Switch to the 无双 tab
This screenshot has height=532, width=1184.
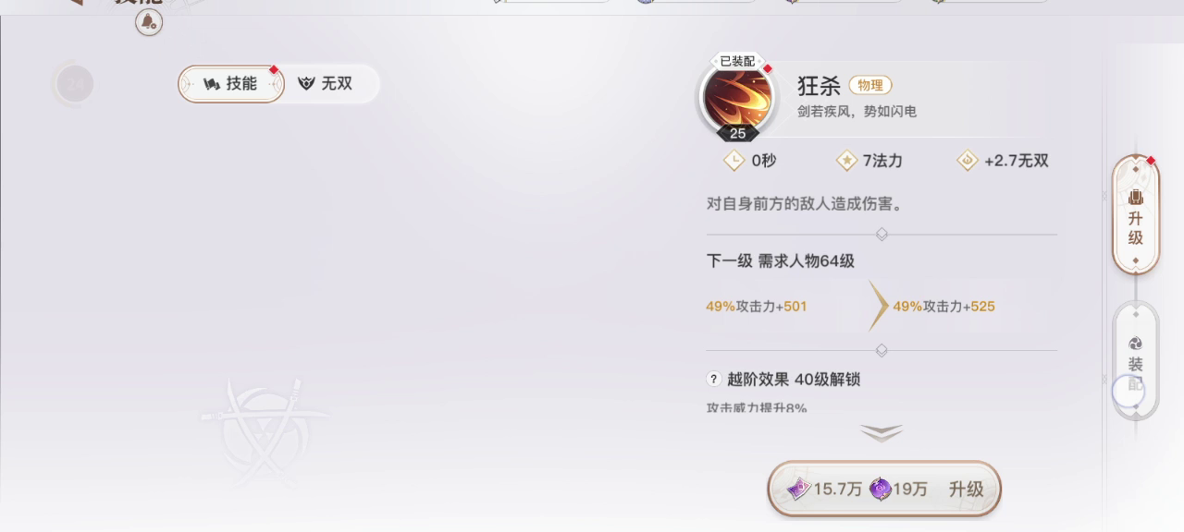point(326,84)
